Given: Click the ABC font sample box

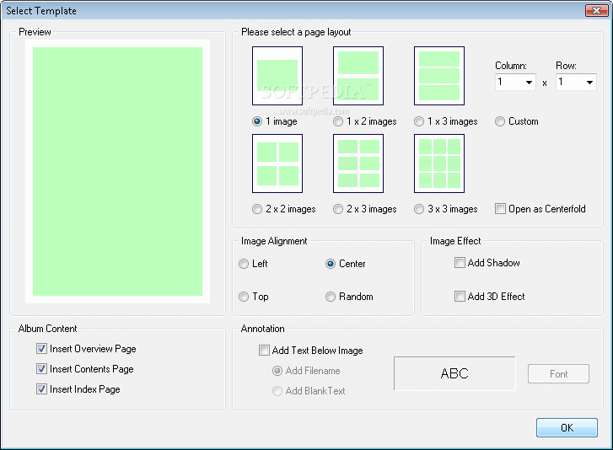Looking at the screenshot, I should coord(454,373).
